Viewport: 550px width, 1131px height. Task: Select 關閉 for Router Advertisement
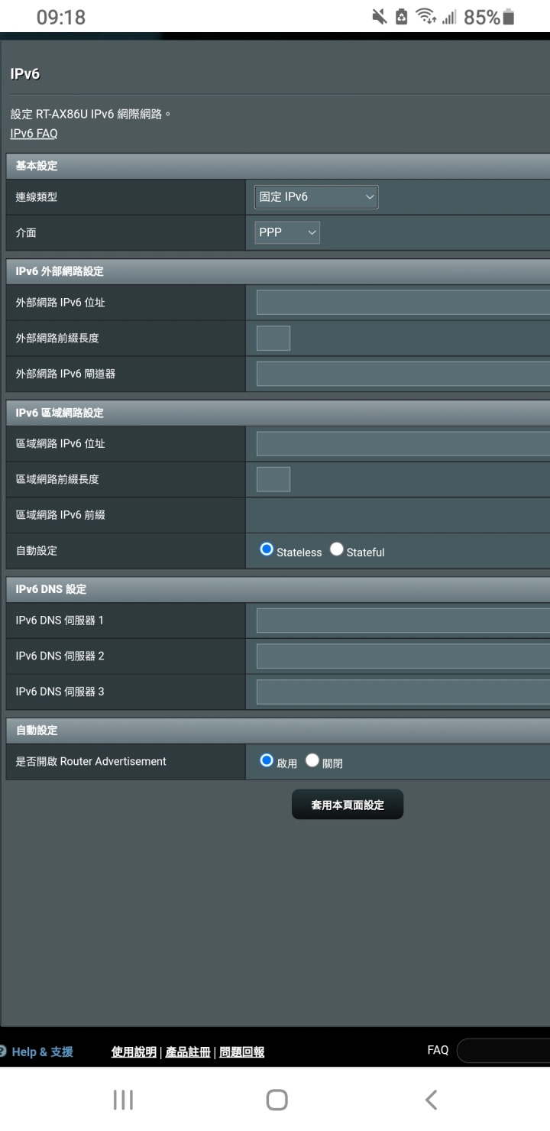[312, 760]
